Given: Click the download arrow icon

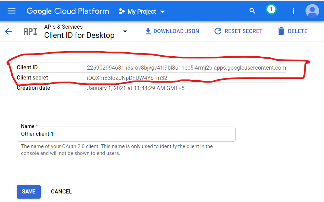Looking at the screenshot, I should coord(148,31).
